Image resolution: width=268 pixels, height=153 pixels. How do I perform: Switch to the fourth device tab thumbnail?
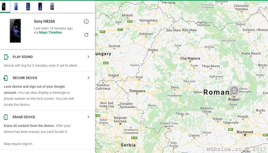tap(40, 6)
